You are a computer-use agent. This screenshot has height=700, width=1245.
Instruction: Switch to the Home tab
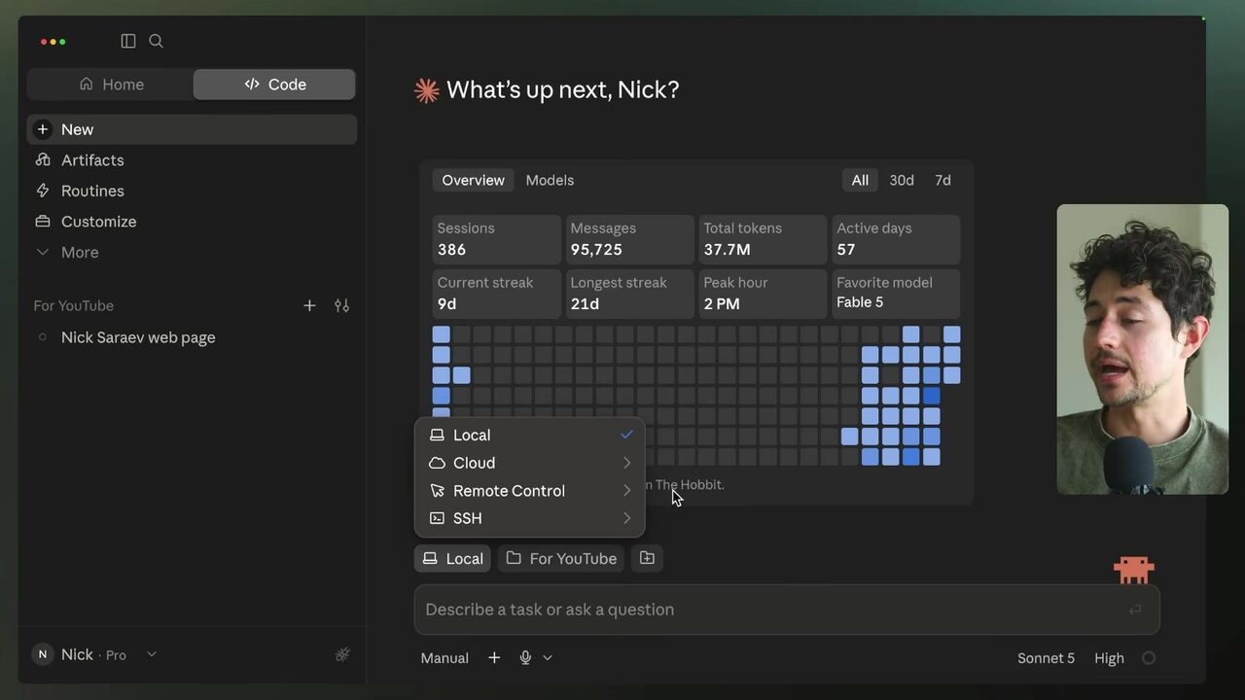tap(111, 85)
